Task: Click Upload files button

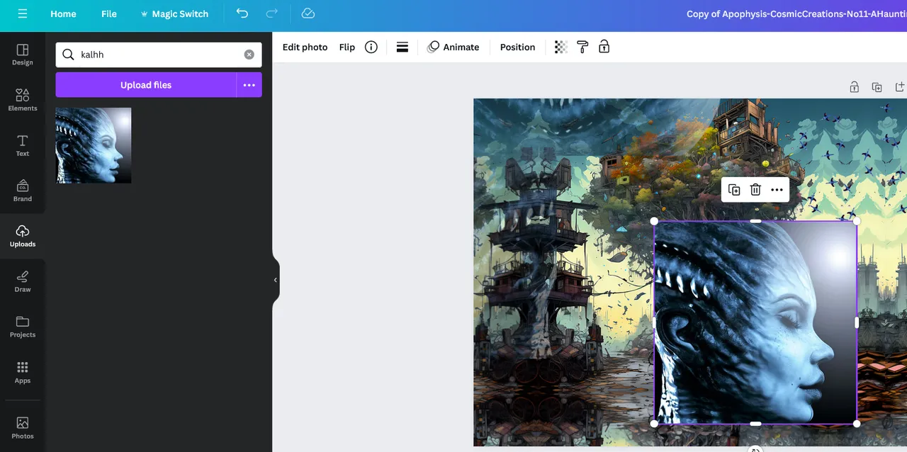Action: (146, 85)
